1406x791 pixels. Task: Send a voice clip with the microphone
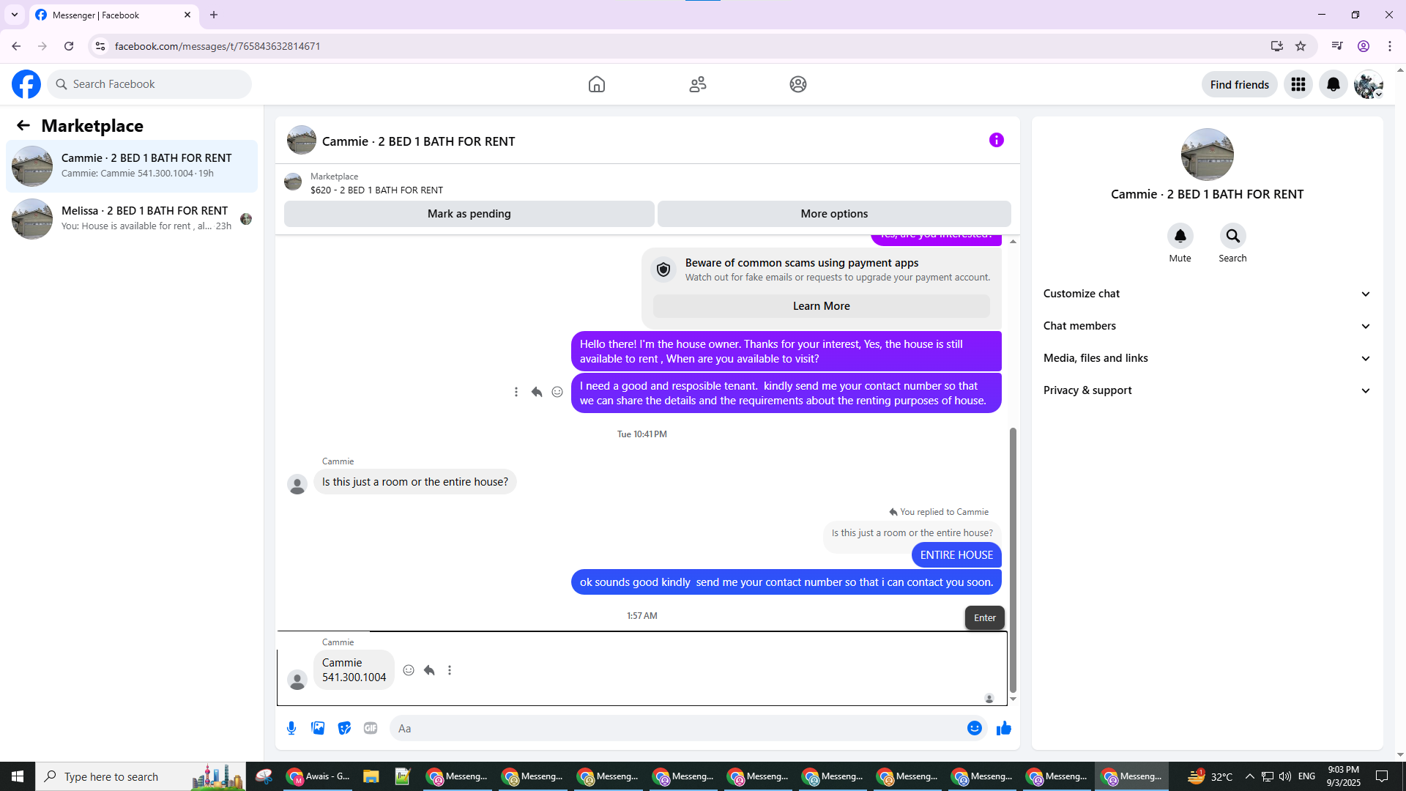click(291, 728)
